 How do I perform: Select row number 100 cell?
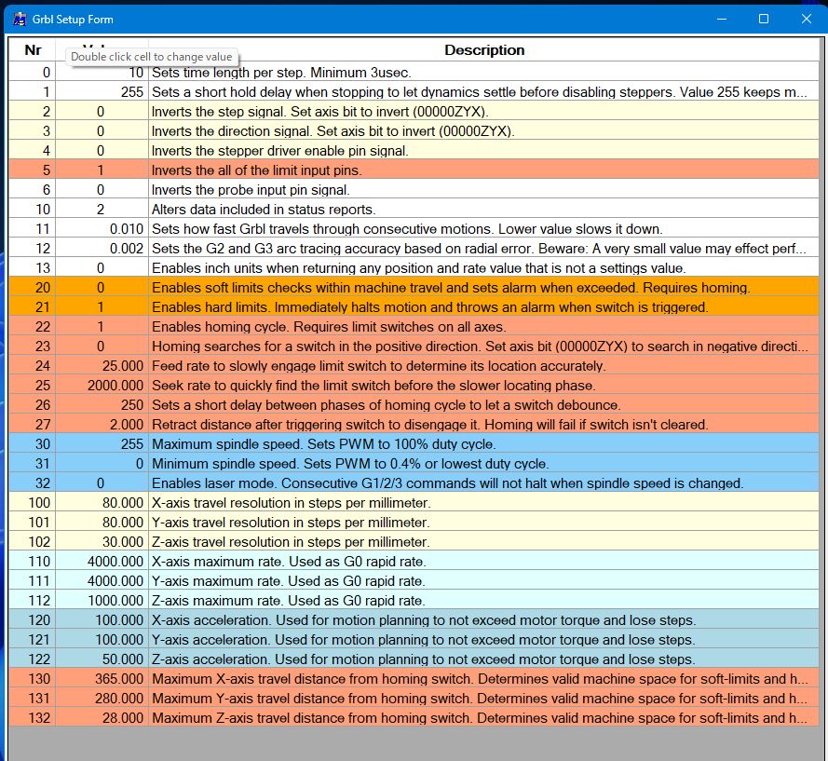click(x=33, y=502)
